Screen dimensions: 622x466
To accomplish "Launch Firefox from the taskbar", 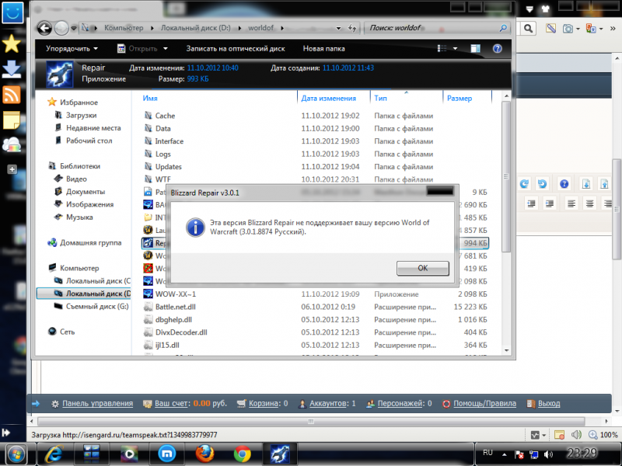I will click(x=204, y=454).
